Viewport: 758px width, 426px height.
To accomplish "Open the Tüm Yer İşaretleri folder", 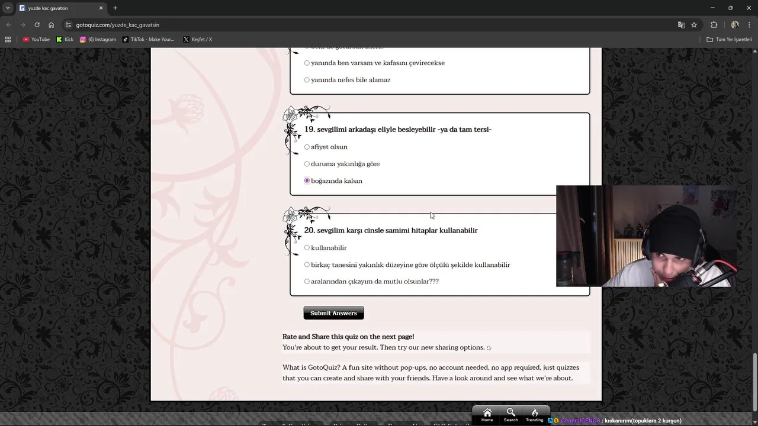I will (x=730, y=40).
